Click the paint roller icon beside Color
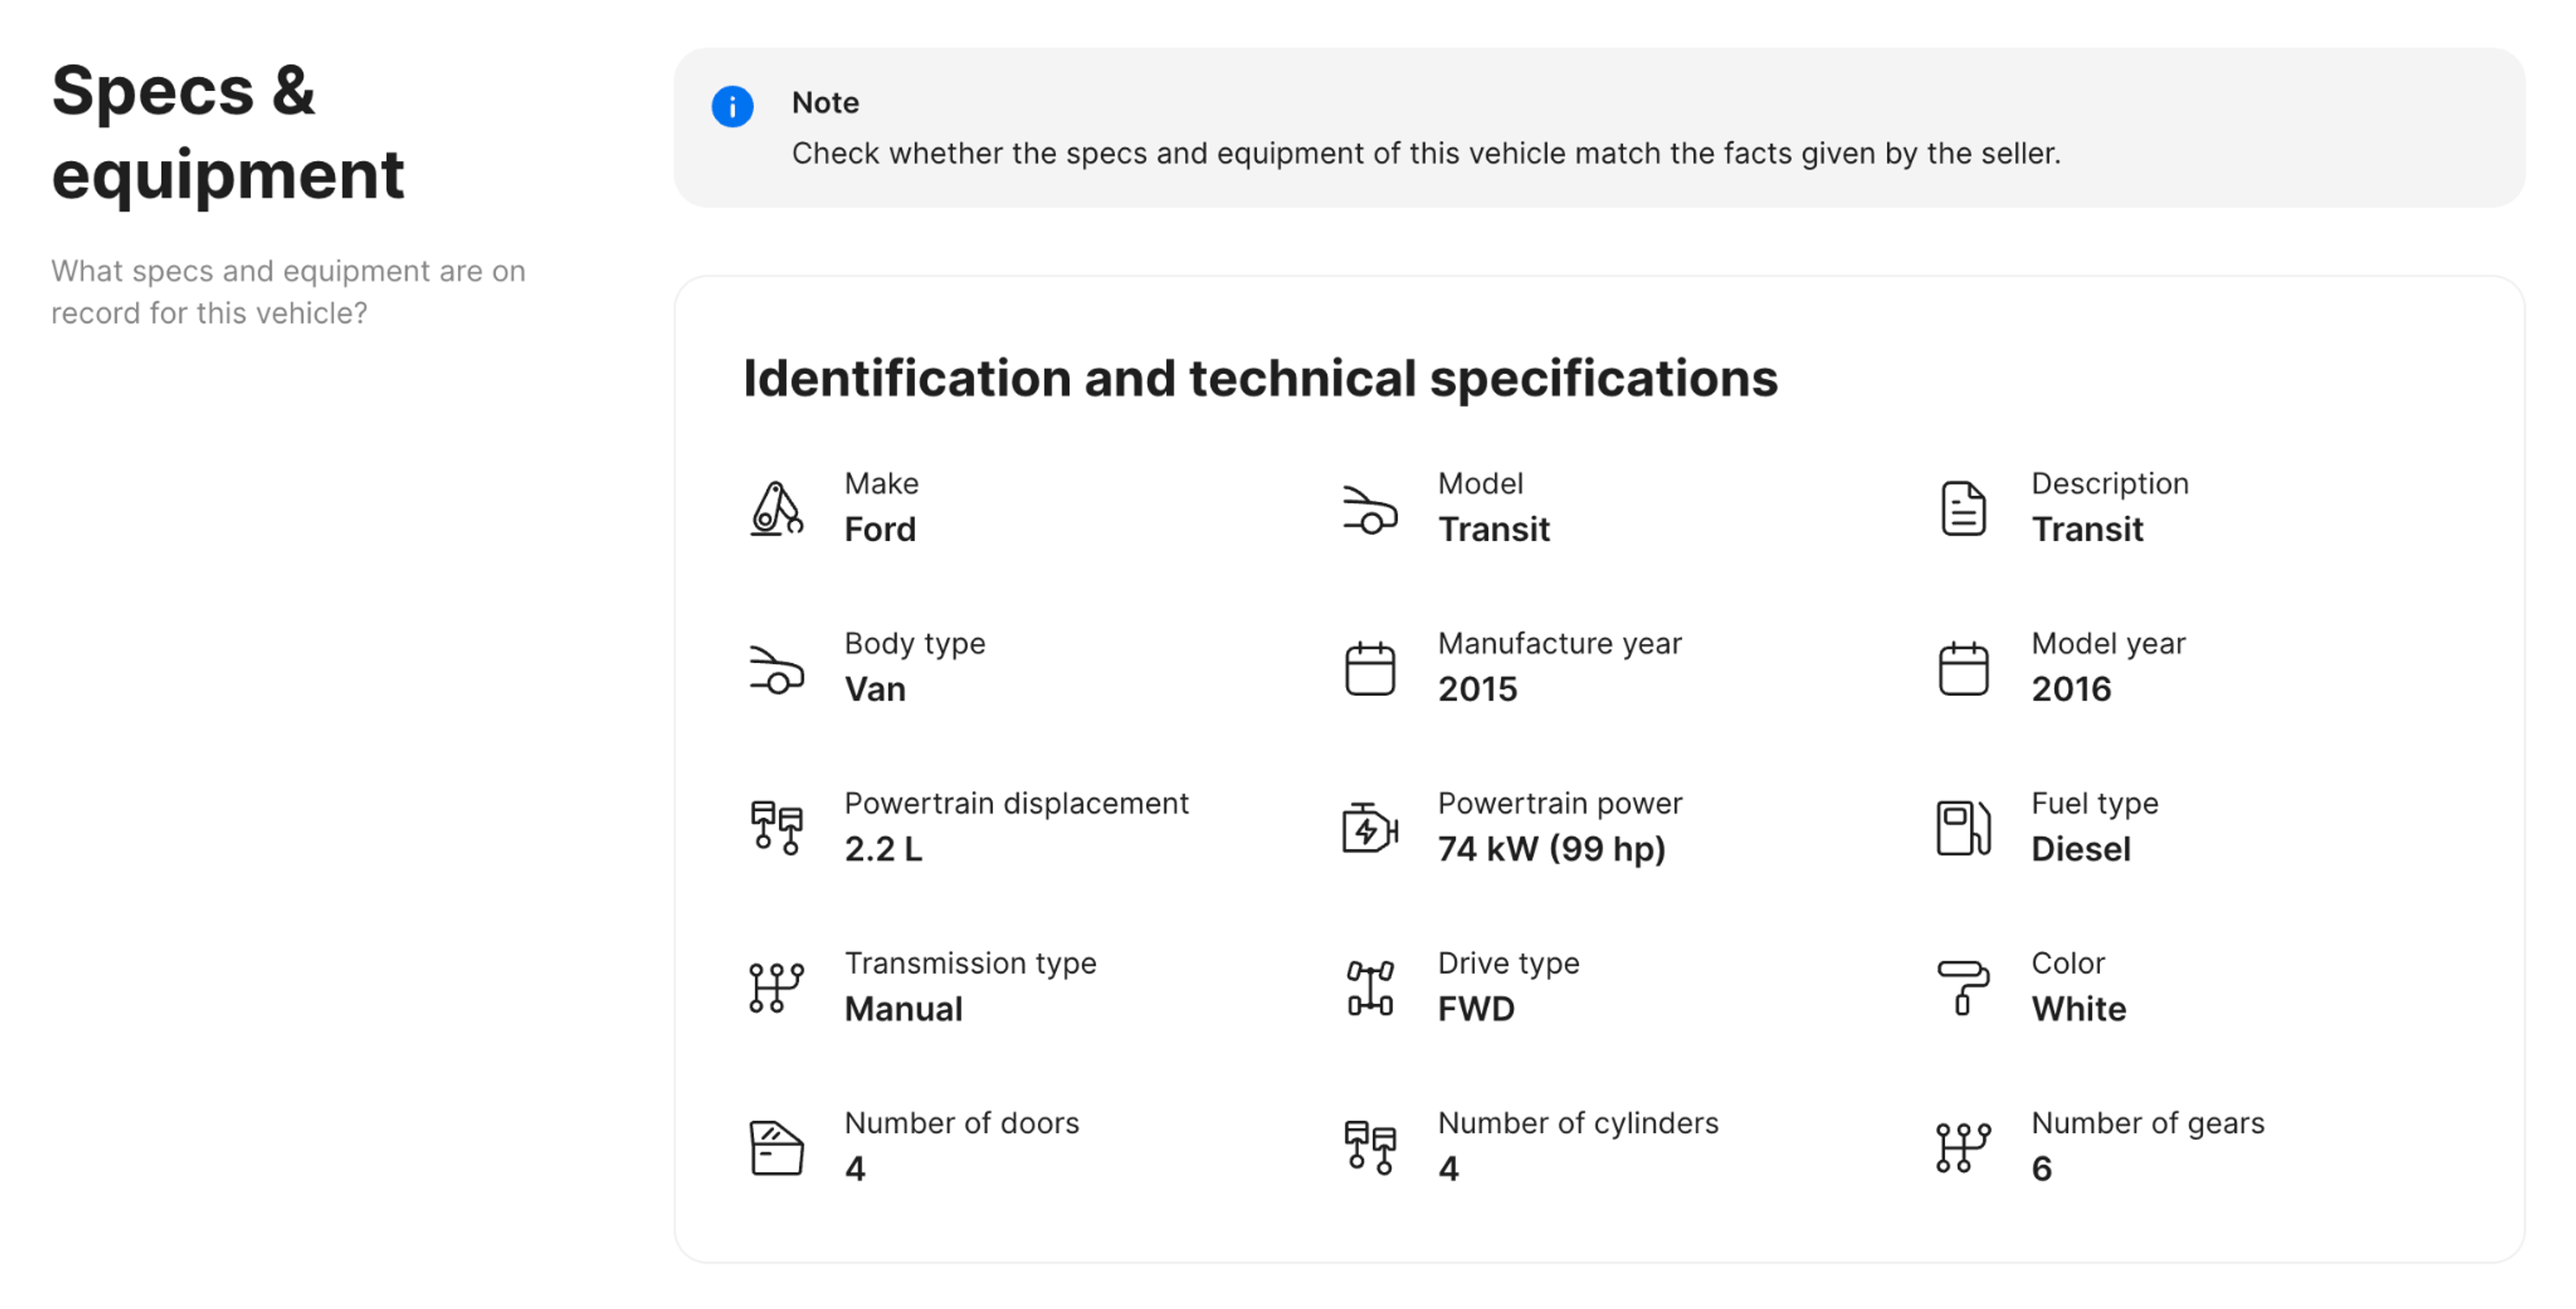This screenshot has height=1309, width=2576. pyautogui.click(x=1963, y=988)
